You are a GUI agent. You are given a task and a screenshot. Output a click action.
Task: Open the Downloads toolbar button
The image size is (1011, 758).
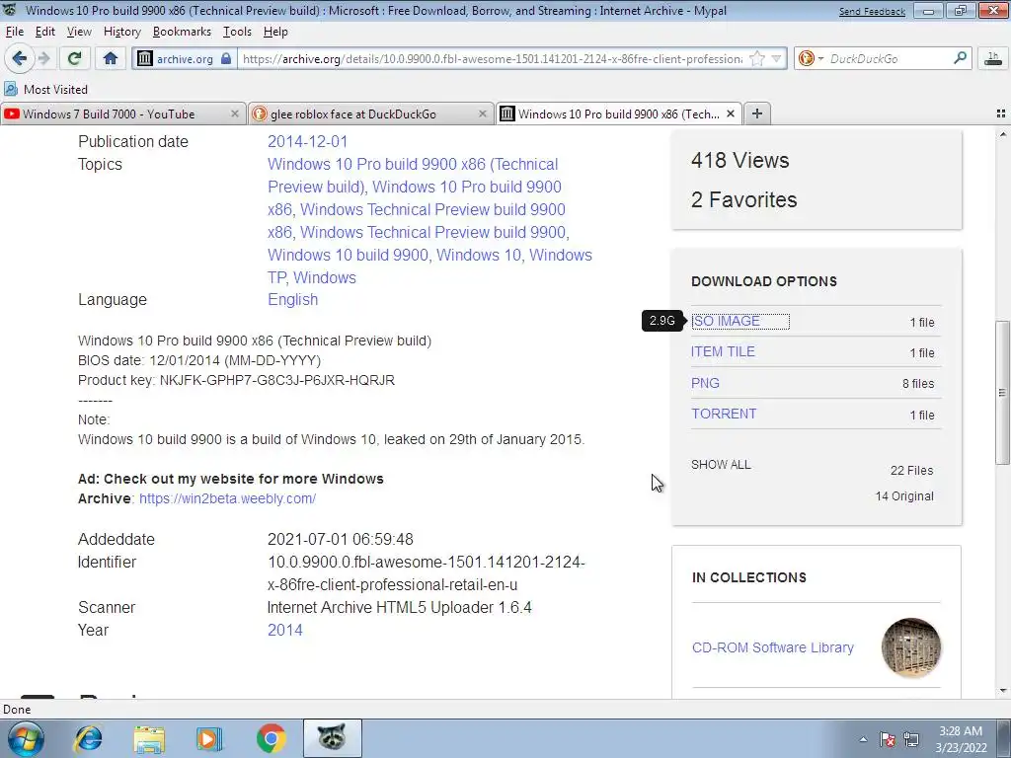click(x=993, y=58)
